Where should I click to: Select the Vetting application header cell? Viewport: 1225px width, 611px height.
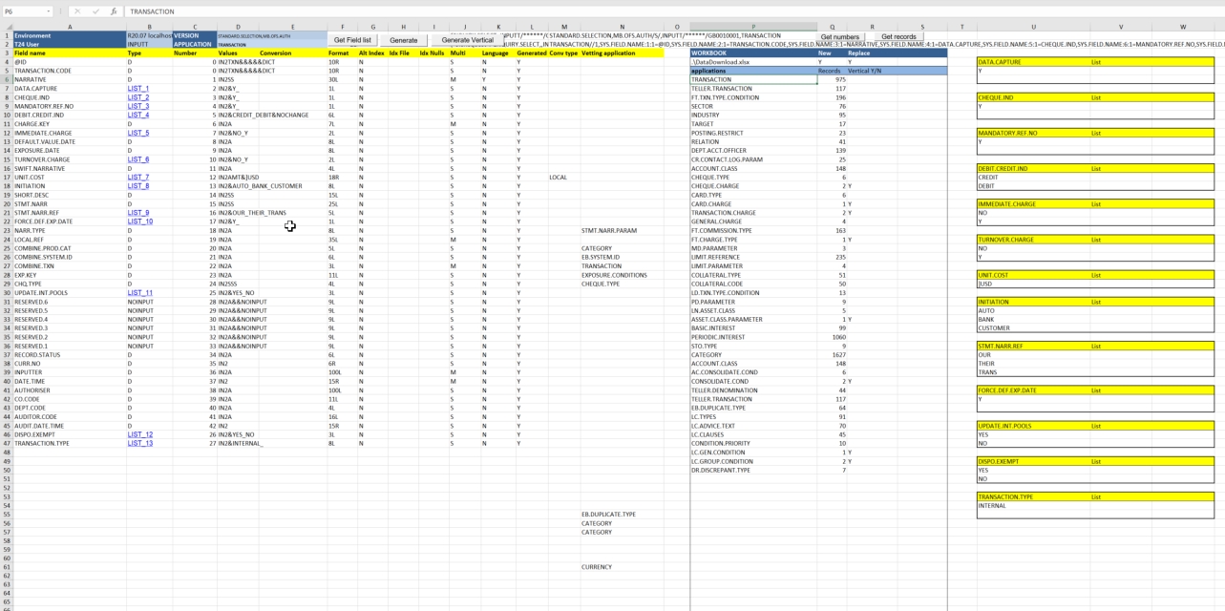(x=622, y=53)
